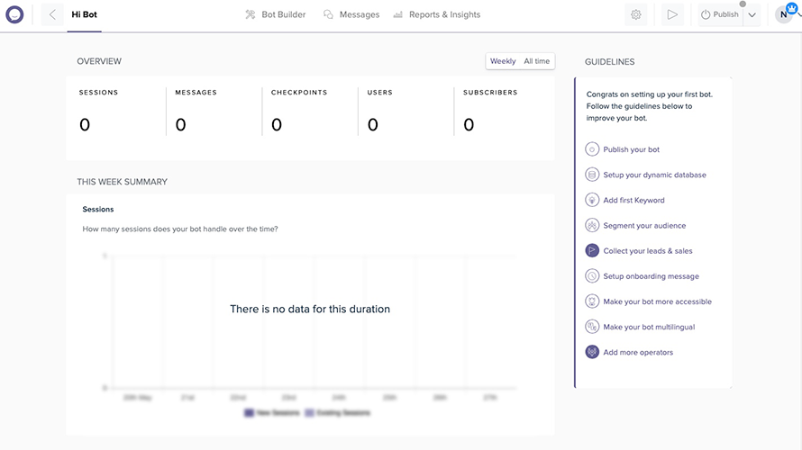
Task: Switch overview to Weekly
Action: click(x=503, y=61)
